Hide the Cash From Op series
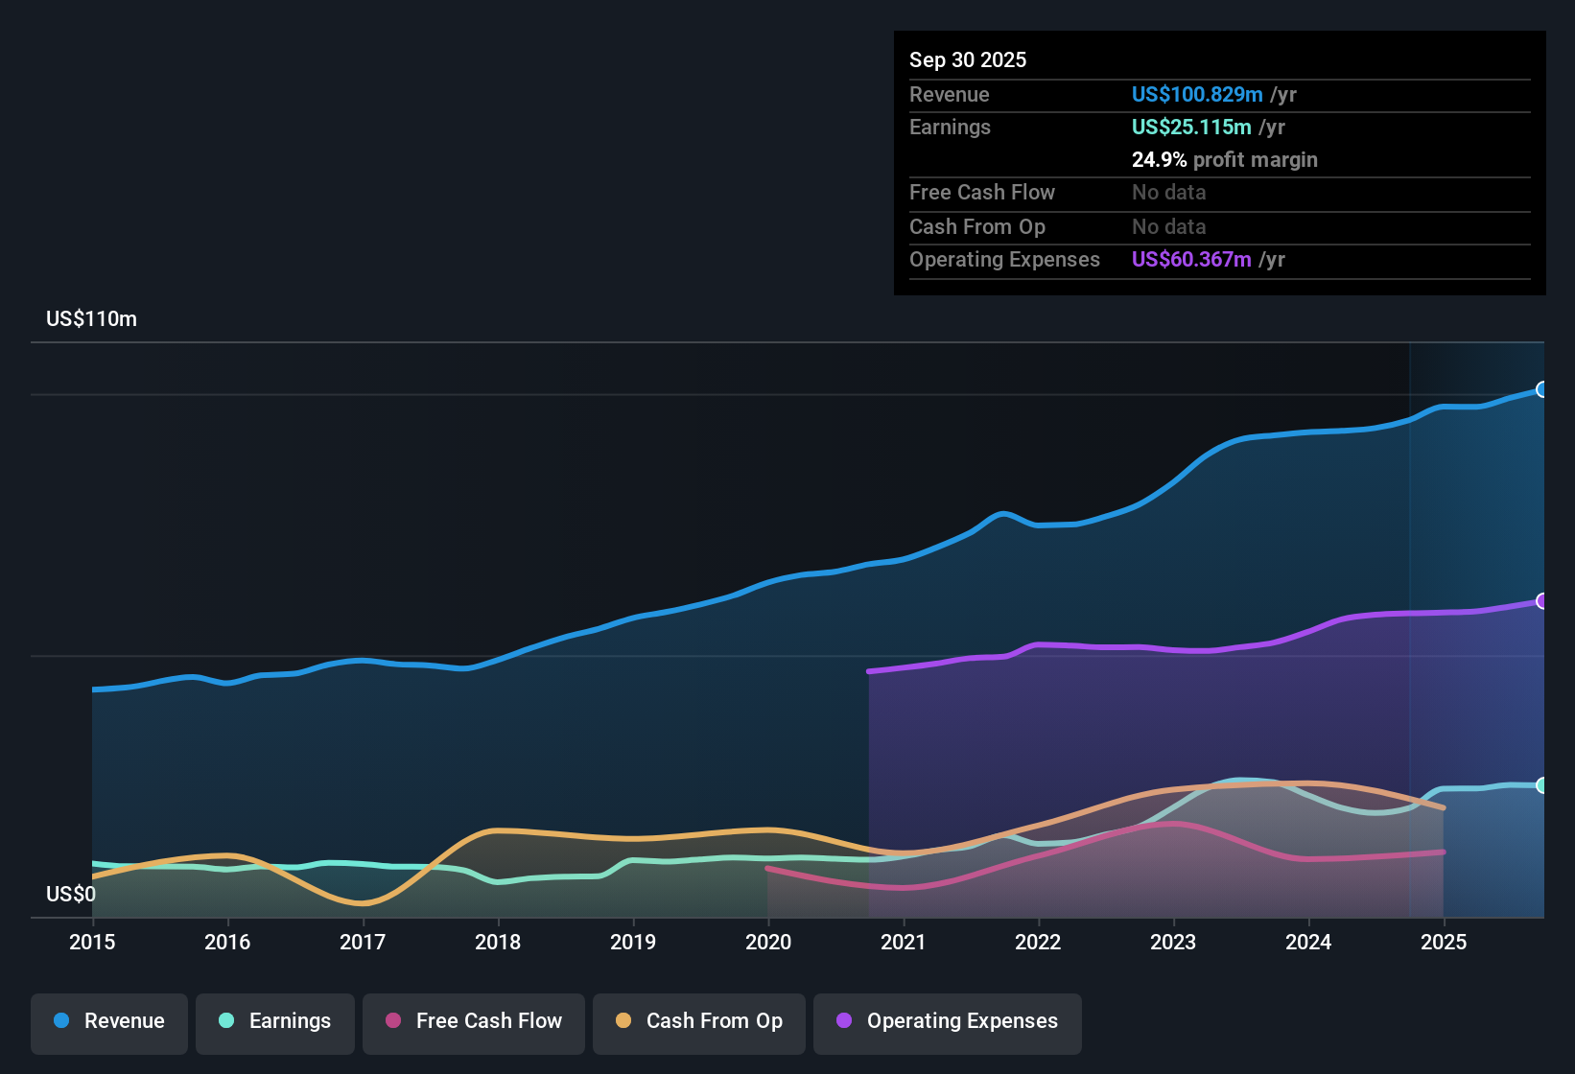The image size is (1575, 1074). pyautogui.click(x=698, y=1021)
